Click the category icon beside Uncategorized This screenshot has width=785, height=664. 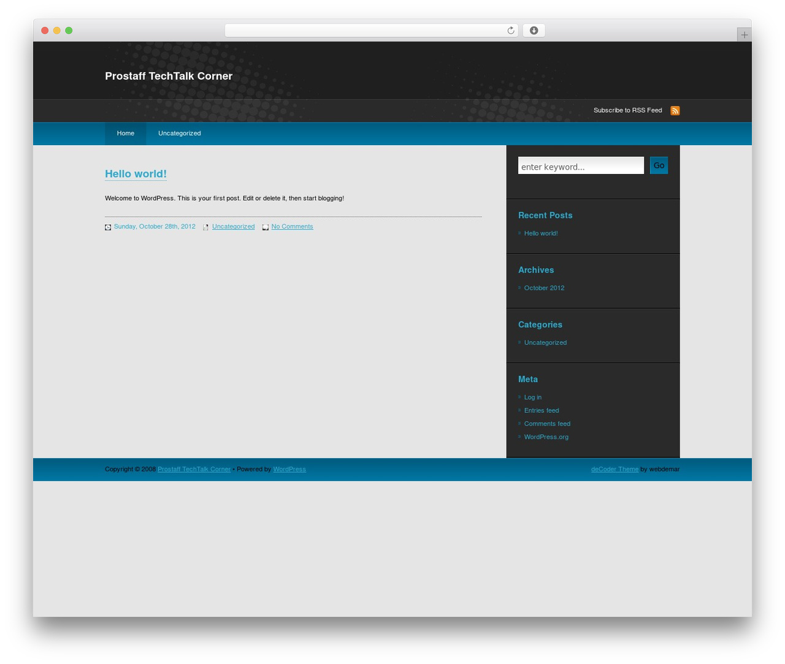205,227
